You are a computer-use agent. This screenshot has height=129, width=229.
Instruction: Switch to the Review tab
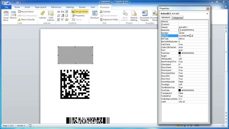[x=82, y=7]
